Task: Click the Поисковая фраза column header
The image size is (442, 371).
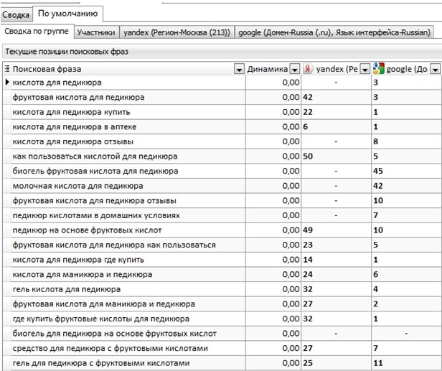Action: point(122,69)
